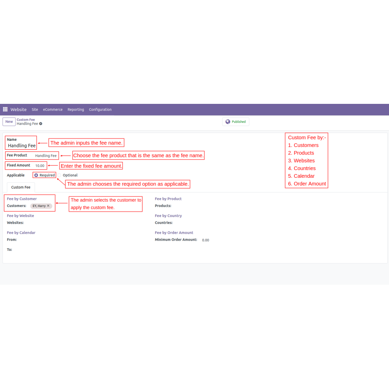
Task: Click the New button
Action: [9, 122]
